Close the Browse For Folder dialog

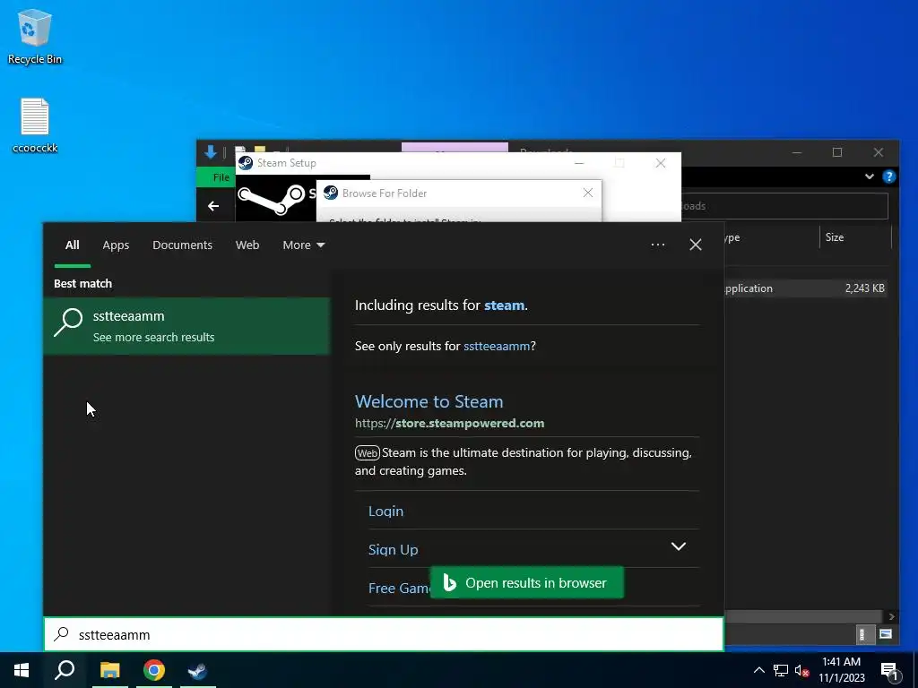coord(588,193)
